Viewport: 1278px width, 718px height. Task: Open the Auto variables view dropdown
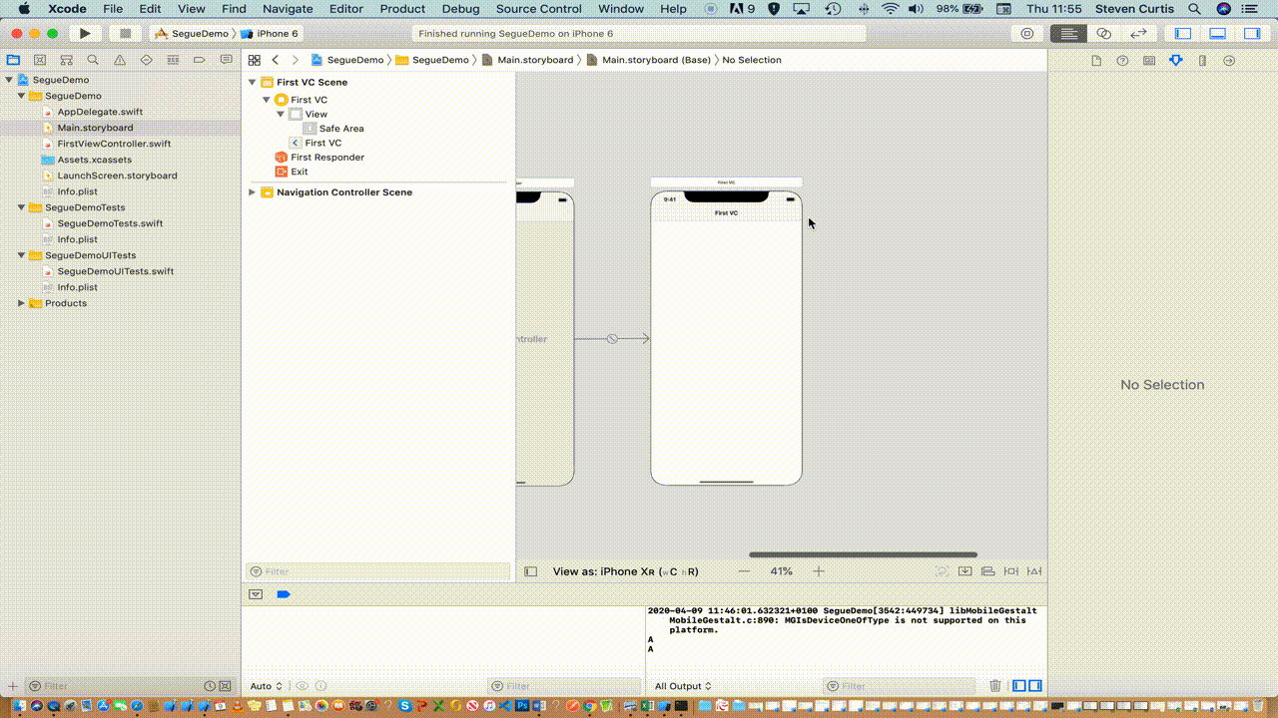click(266, 686)
